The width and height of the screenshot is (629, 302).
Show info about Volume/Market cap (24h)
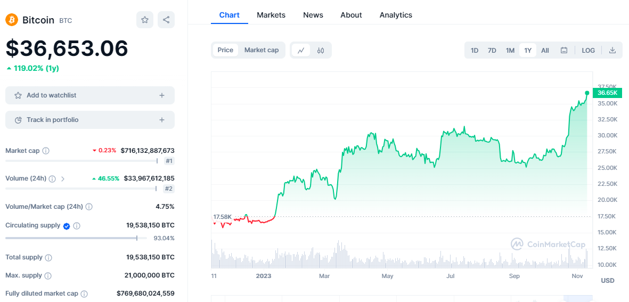[89, 207]
